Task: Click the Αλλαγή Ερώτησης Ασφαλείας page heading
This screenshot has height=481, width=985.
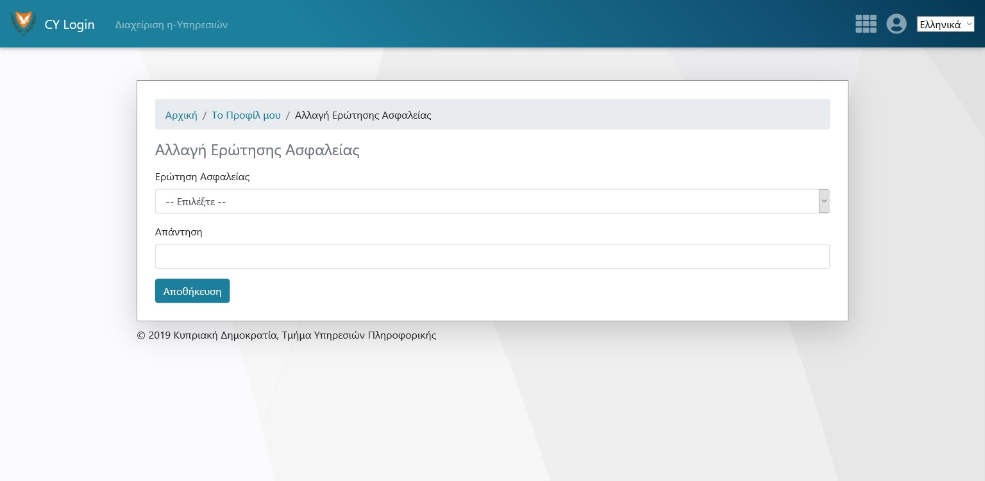Action: [x=257, y=150]
